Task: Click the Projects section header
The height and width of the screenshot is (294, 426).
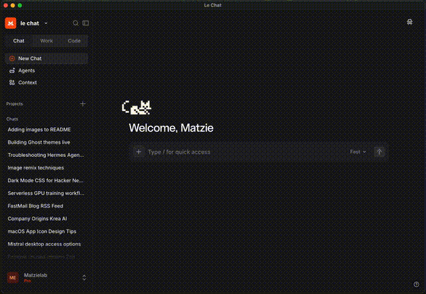Action: pos(15,104)
